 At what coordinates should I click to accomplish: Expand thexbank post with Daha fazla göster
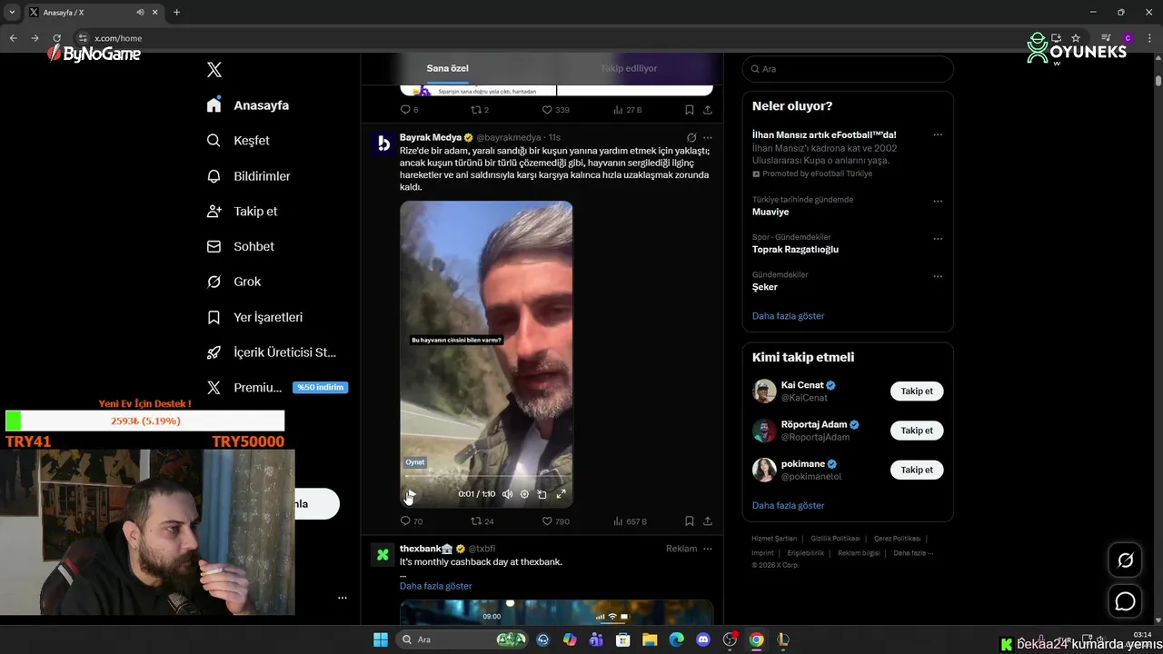(x=435, y=586)
